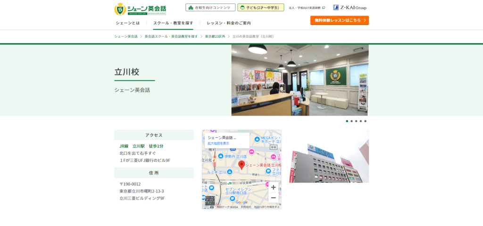The image size is (483, 226).
Task: Click the 立川校 page heading
Action: (127, 72)
